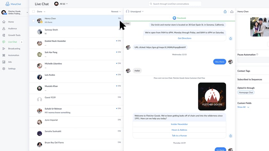Go to Growth Tools
The width and height of the screenshot is (269, 151).
tap(14, 35)
